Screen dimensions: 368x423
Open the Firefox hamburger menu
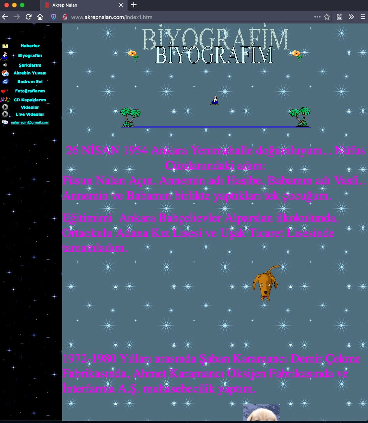click(363, 17)
